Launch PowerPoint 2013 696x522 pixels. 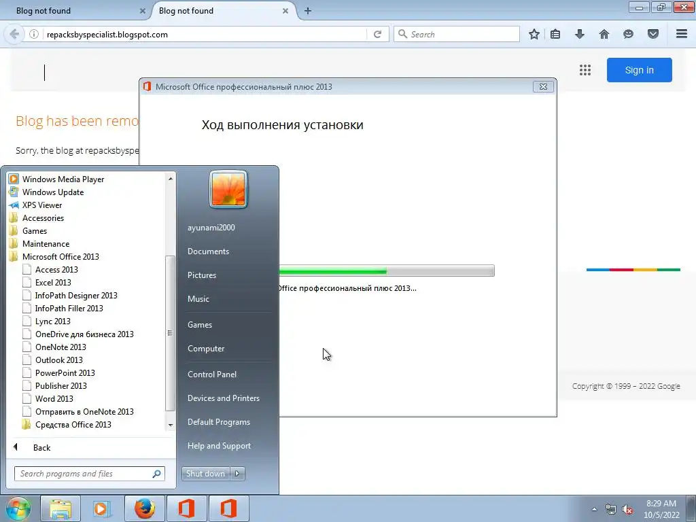pyautogui.click(x=65, y=373)
